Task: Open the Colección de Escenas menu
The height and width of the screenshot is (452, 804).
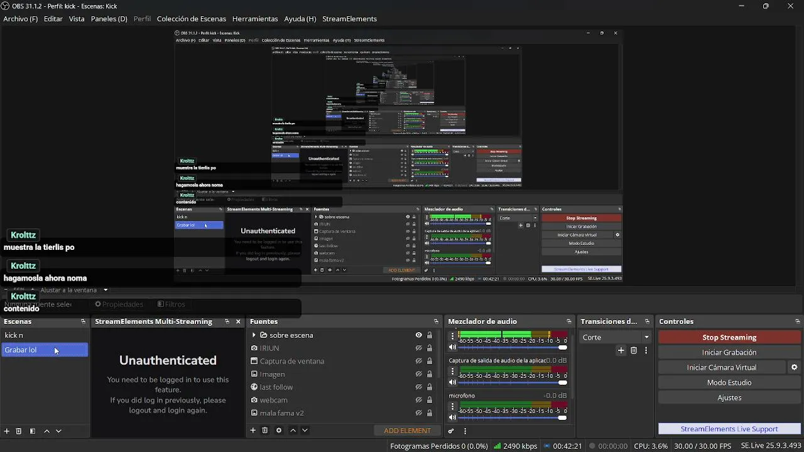Action: click(192, 19)
